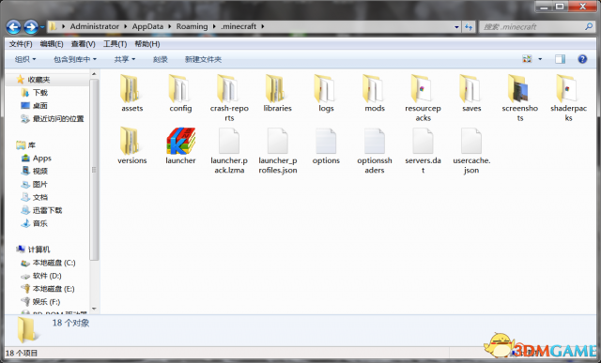Click the refresh button beside address bar
The width and height of the screenshot is (601, 363).
(x=469, y=27)
